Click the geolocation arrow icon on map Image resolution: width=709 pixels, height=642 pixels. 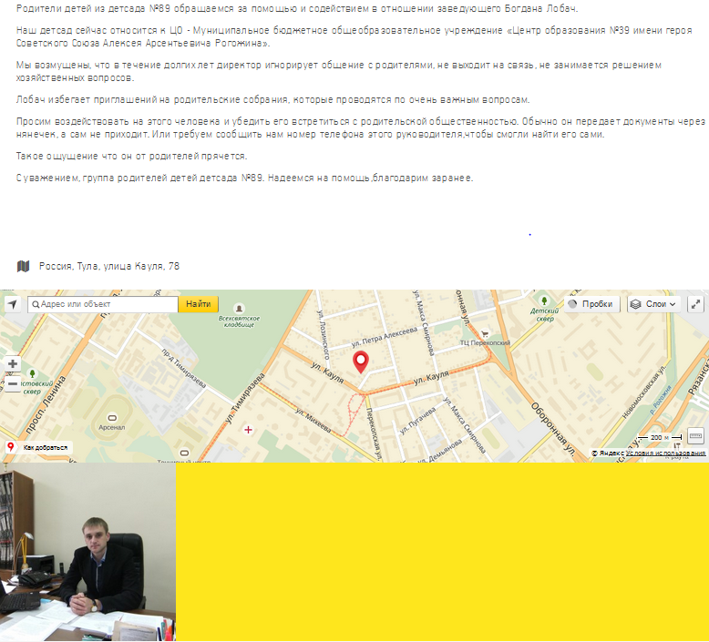click(13, 304)
